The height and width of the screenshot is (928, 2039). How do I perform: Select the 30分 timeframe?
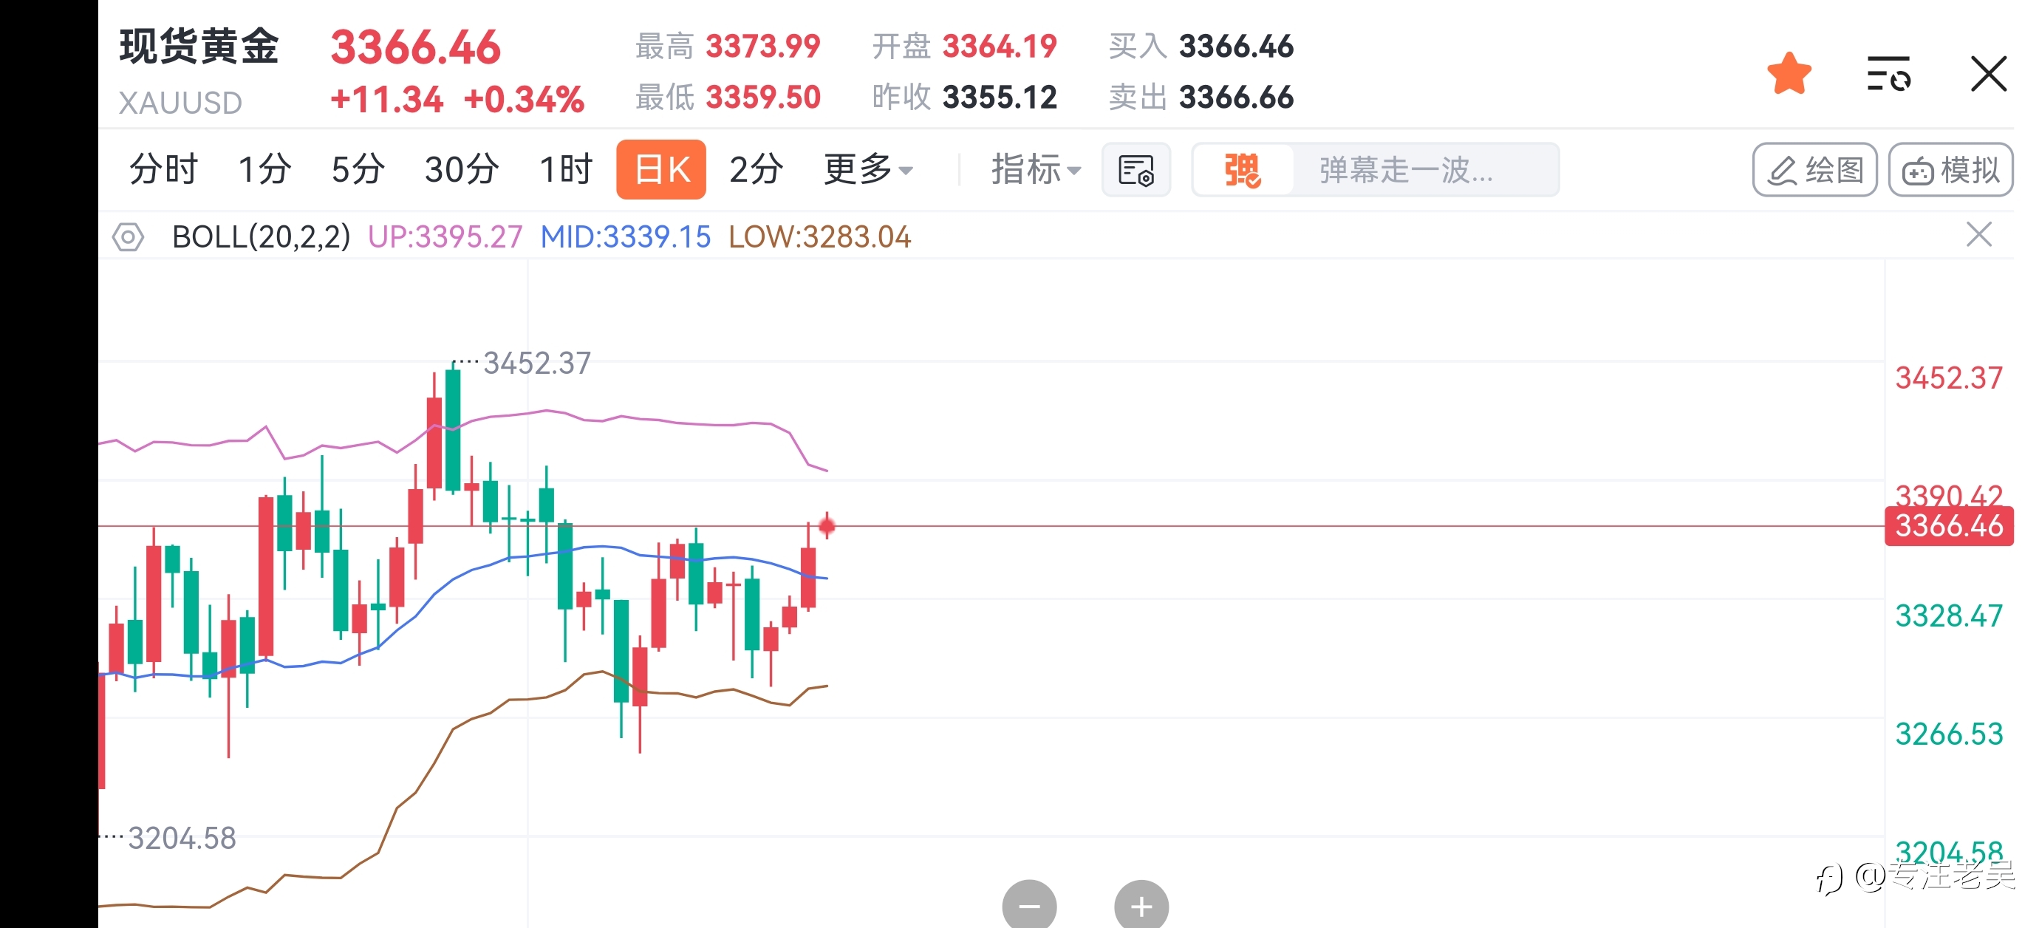pyautogui.click(x=462, y=169)
